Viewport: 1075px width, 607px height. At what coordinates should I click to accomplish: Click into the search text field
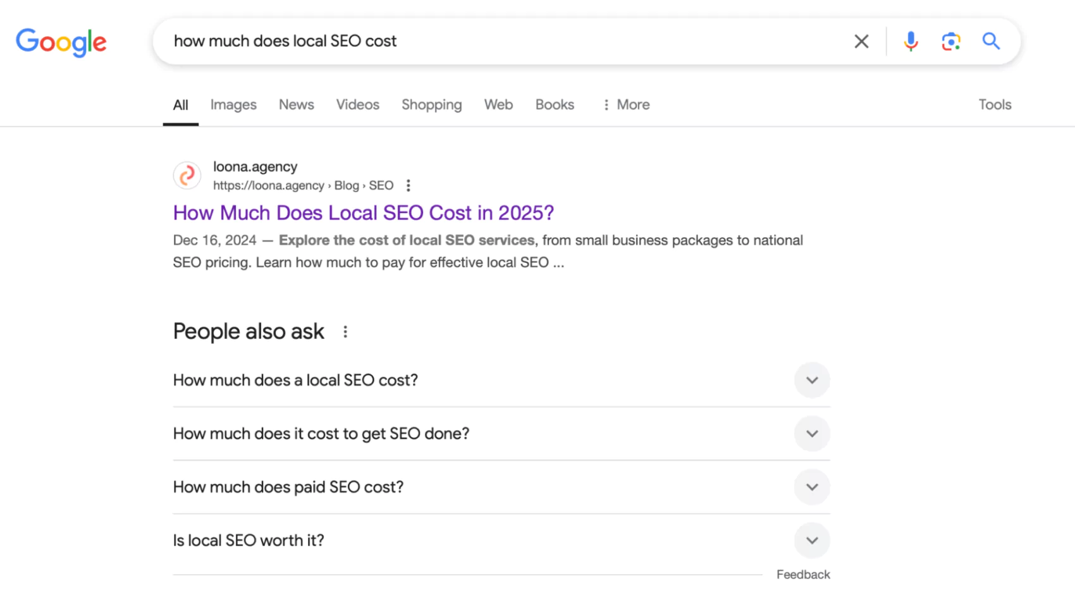[x=506, y=42]
